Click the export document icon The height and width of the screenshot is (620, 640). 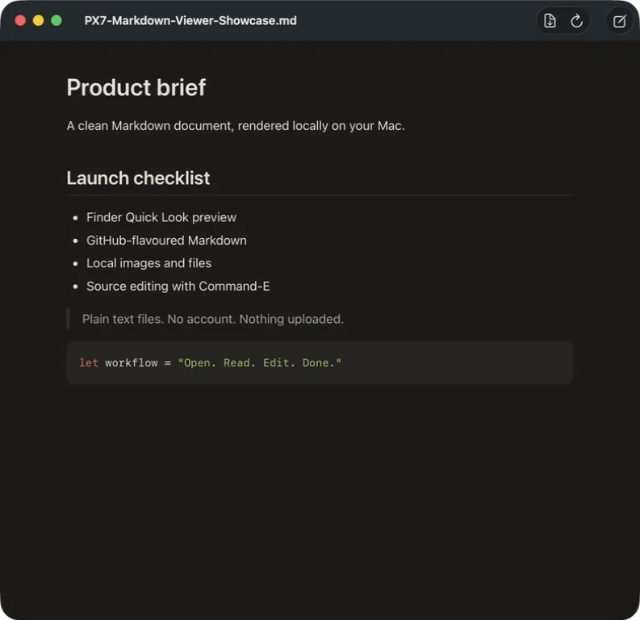tap(550, 20)
